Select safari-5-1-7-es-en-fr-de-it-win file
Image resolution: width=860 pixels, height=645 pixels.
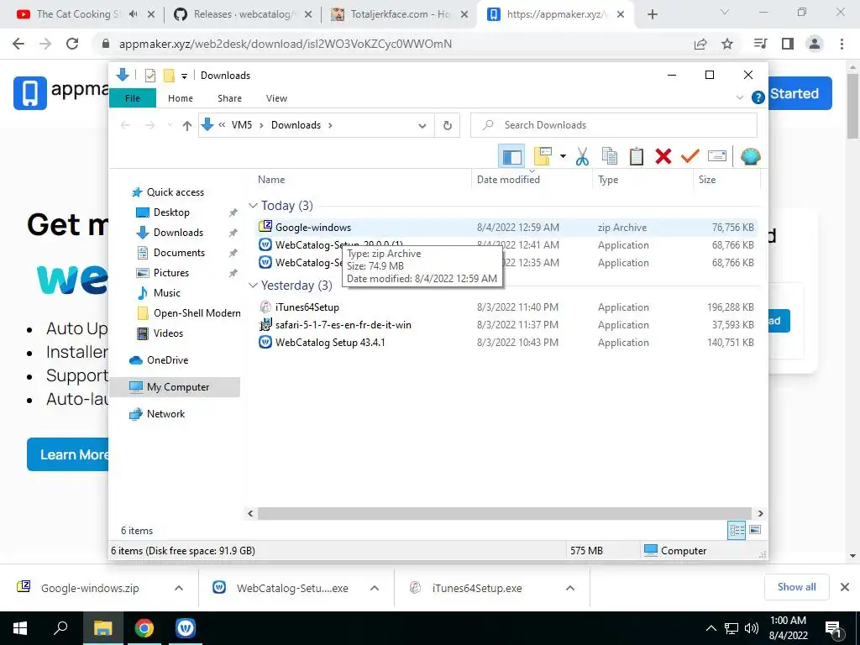[x=506, y=325]
